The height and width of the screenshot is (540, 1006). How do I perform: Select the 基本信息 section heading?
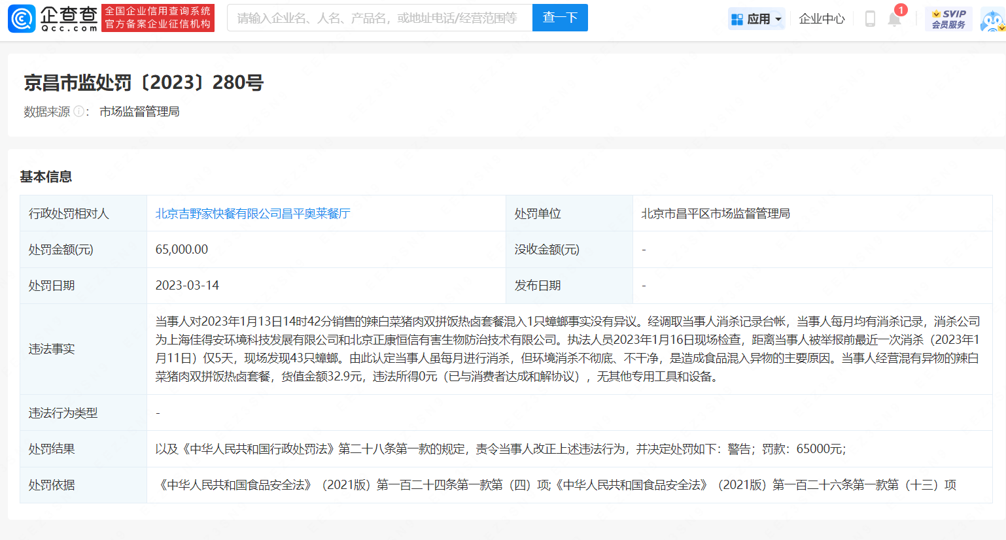(x=46, y=177)
